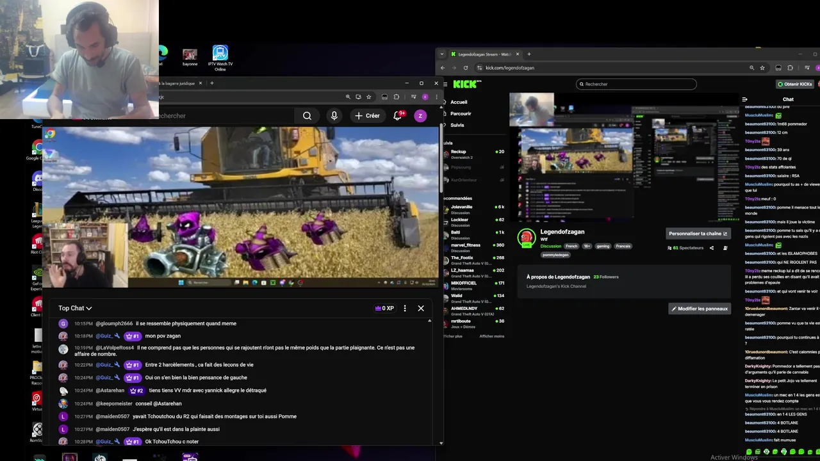The width and height of the screenshot is (820, 461).
Task: Click Personnaliser ta chaîne button
Action: (x=698, y=234)
